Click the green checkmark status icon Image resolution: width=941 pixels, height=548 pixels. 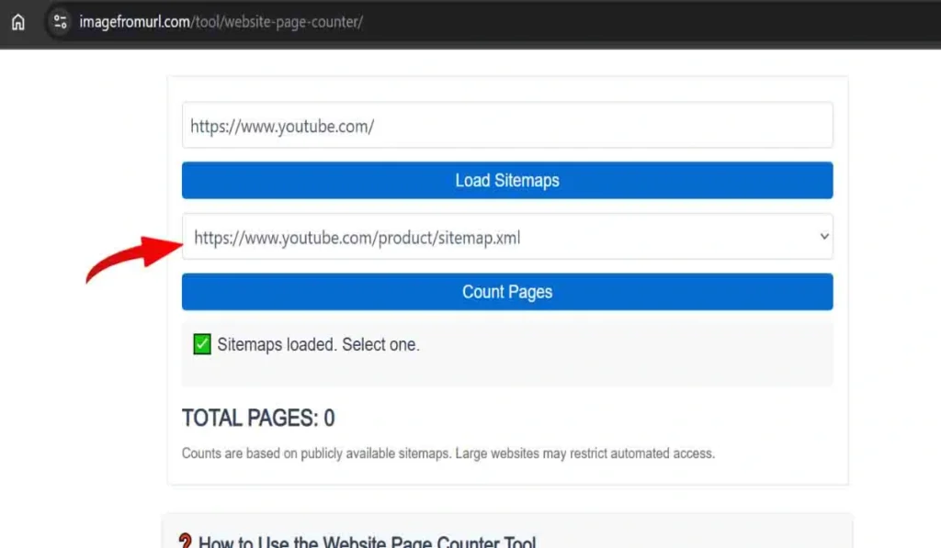pos(202,344)
